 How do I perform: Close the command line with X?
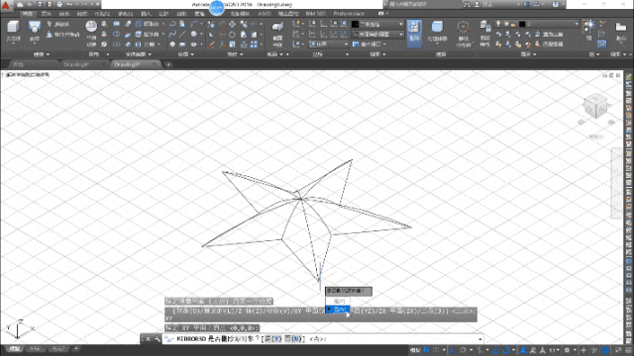pyautogui.click(x=148, y=339)
